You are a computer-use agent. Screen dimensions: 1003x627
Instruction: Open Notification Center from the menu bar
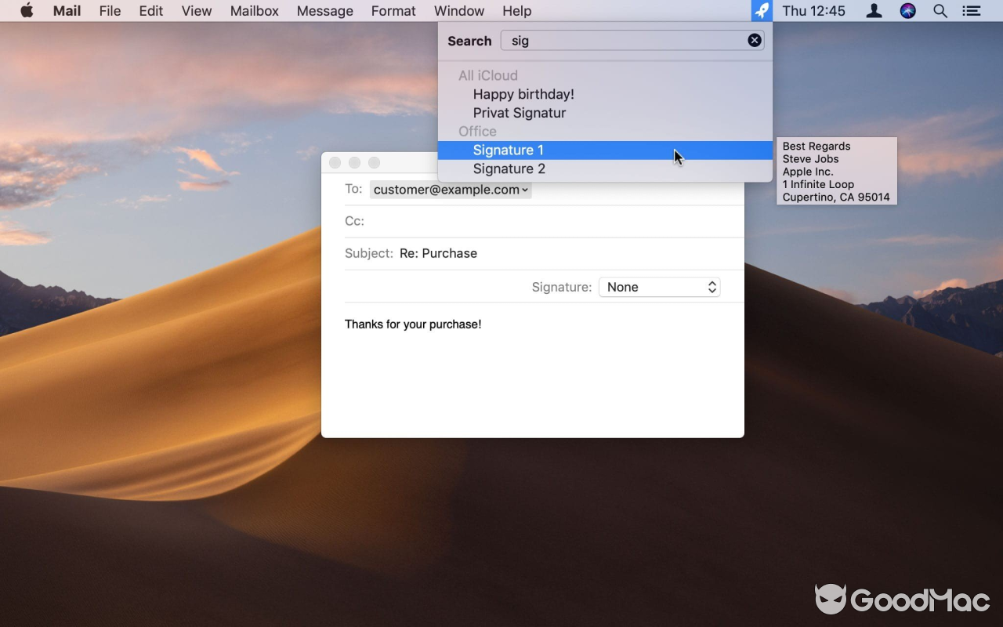point(971,10)
